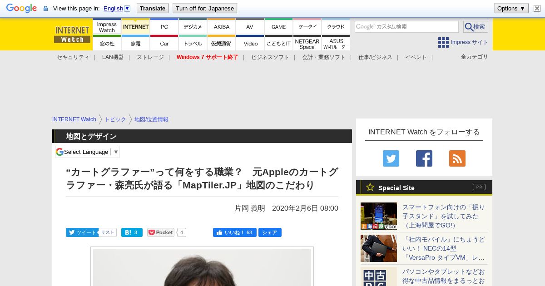Click the search magnifier button

tap(476, 27)
